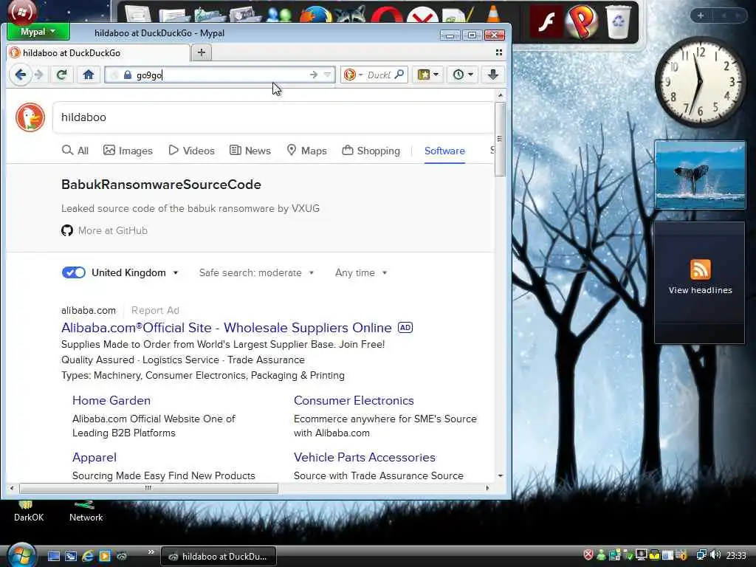This screenshot has width=756, height=567.
Task: Open Safe search: moderate dropdown
Action: click(256, 273)
